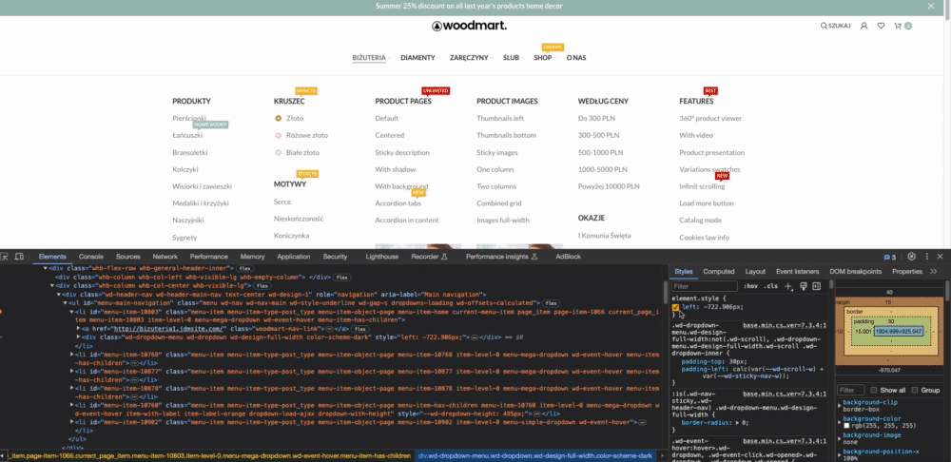This screenshot has width=951, height=462.
Task: Toggle the .cls classes button
Action: [x=771, y=286]
